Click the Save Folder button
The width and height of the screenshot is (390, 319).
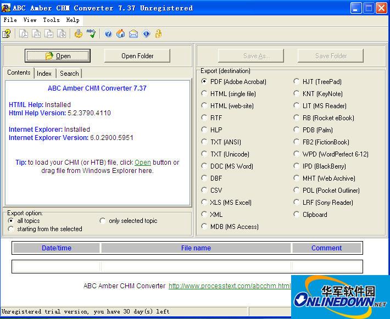coord(331,56)
